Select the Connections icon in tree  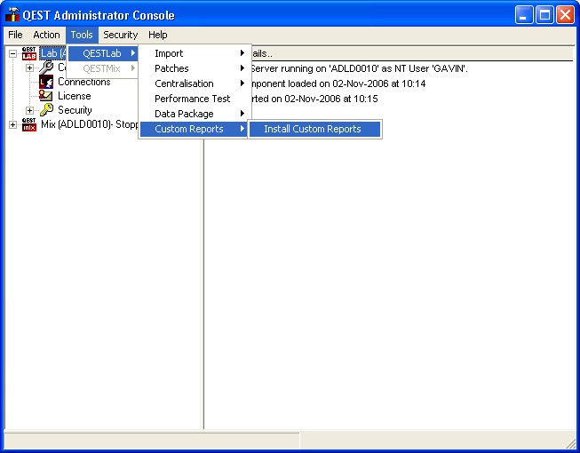tap(46, 82)
